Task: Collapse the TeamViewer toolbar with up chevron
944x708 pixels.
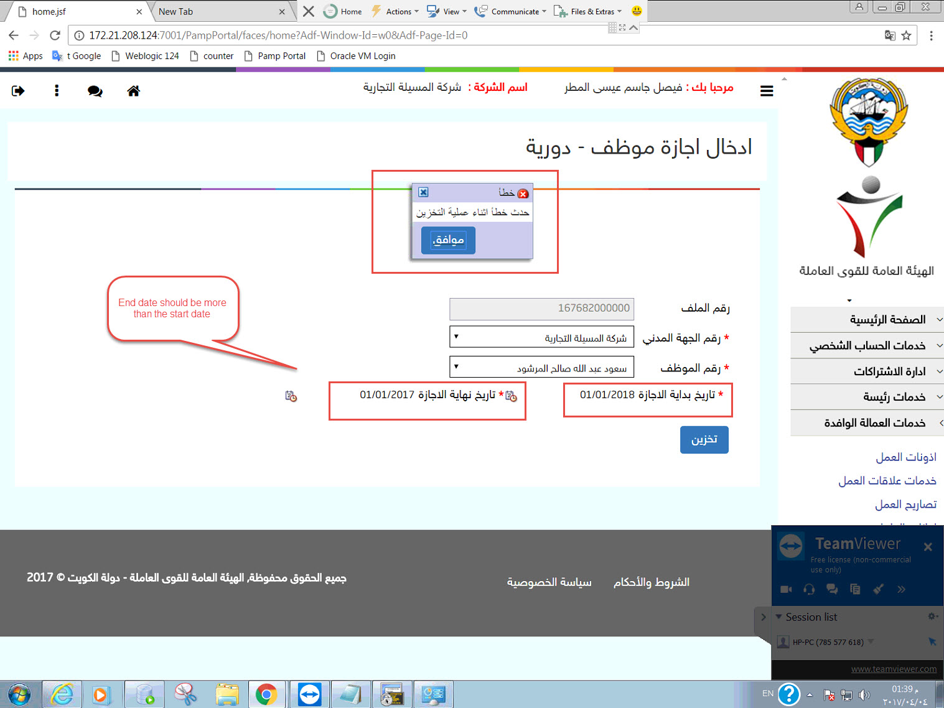Action: [x=633, y=27]
